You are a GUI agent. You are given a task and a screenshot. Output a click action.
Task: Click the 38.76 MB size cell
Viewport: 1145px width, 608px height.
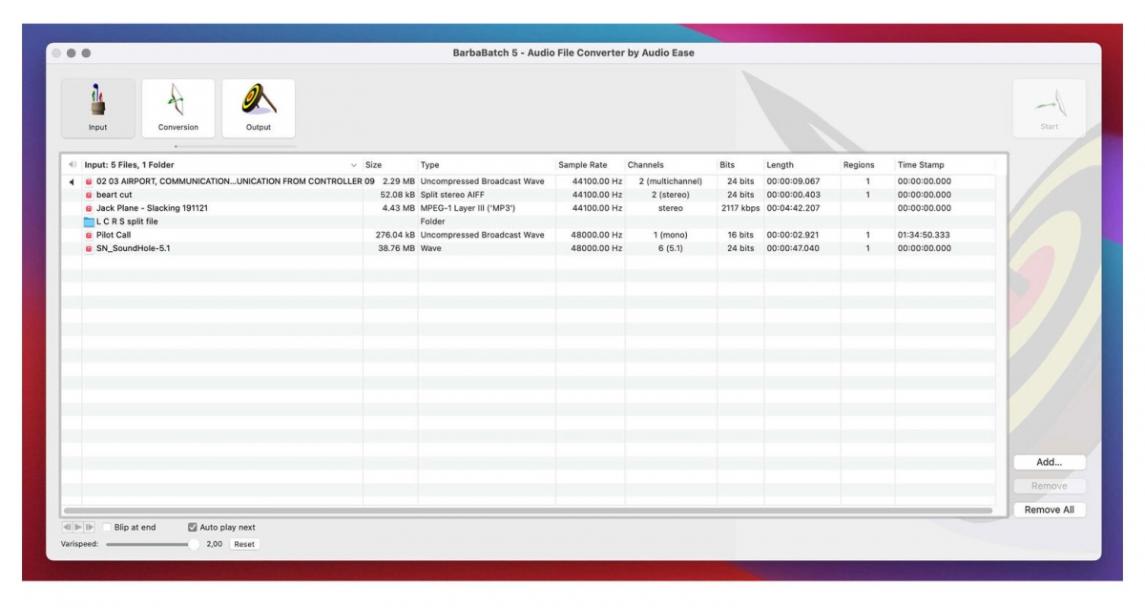(x=397, y=248)
